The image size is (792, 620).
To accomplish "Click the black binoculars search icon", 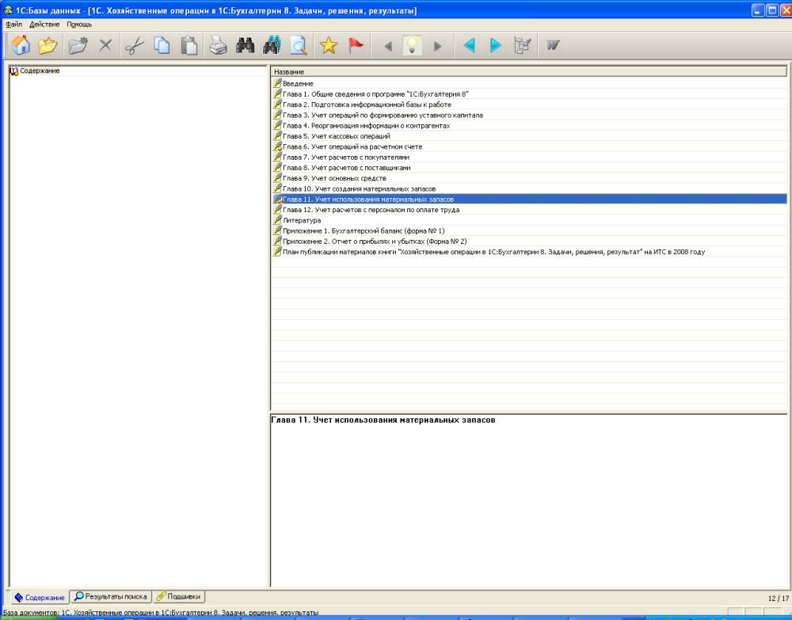I will [246, 46].
